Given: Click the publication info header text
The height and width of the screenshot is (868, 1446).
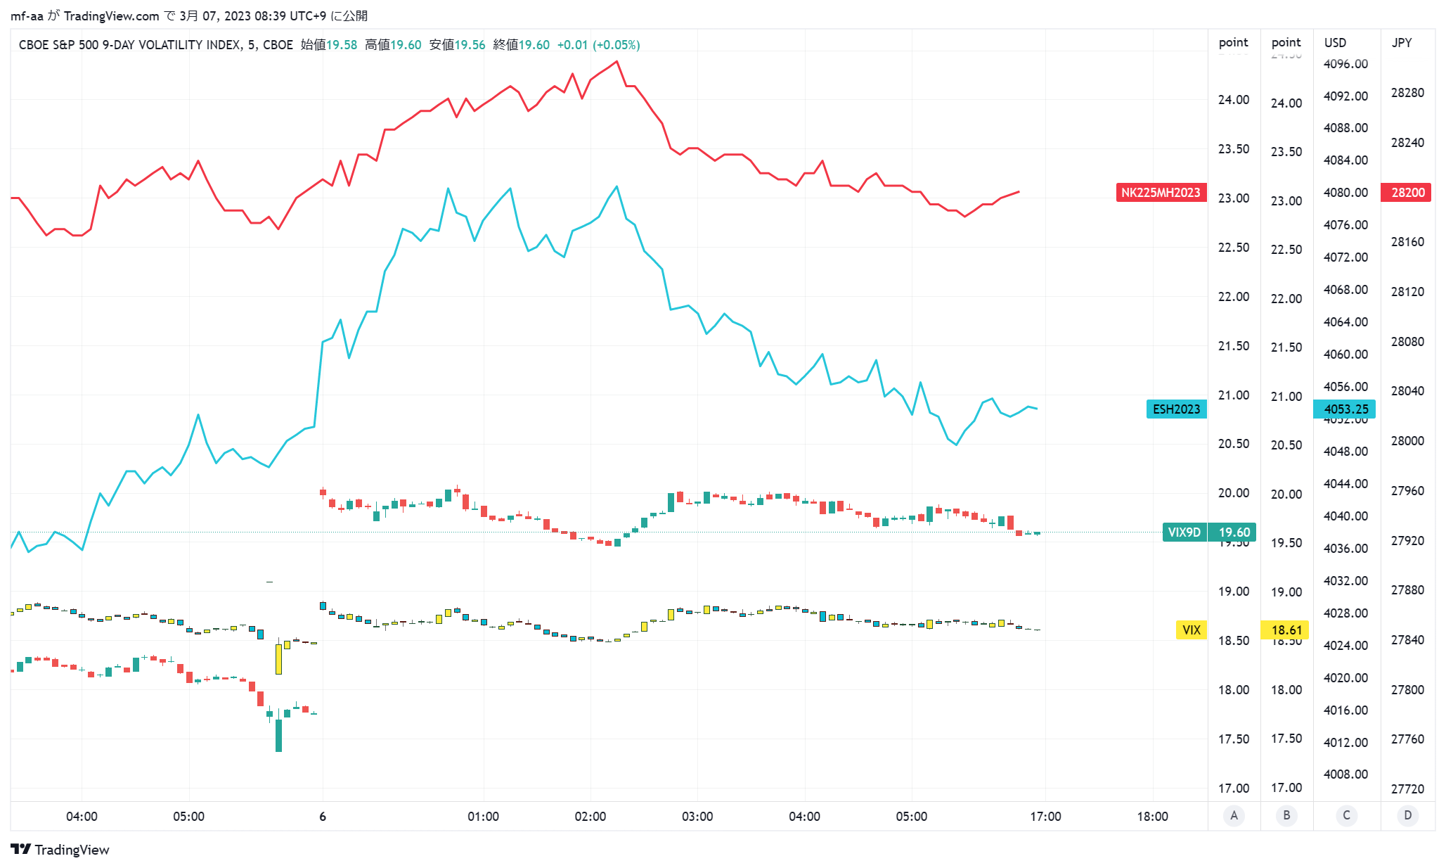Looking at the screenshot, I should pos(189,15).
